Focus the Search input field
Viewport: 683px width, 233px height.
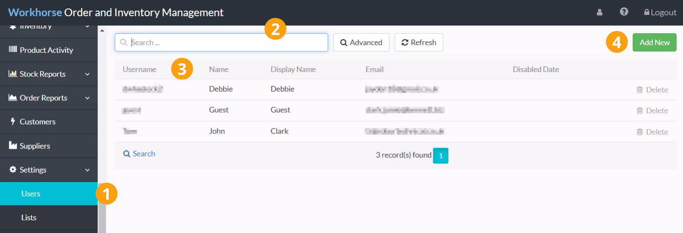coord(221,43)
